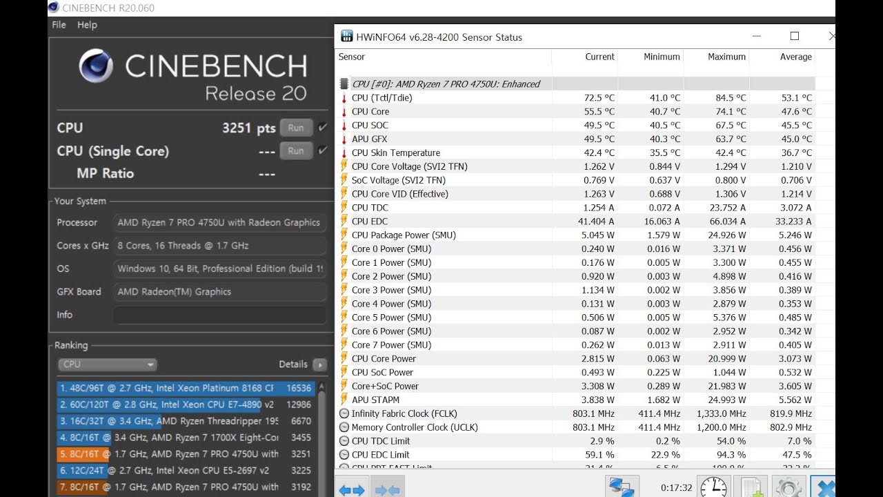The image size is (883, 497).
Task: Click the network monitors remote sensor icon
Action: click(x=622, y=487)
